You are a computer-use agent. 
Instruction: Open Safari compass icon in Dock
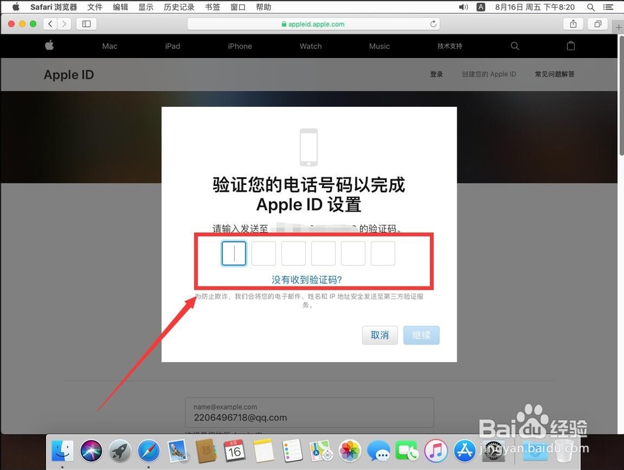click(149, 451)
